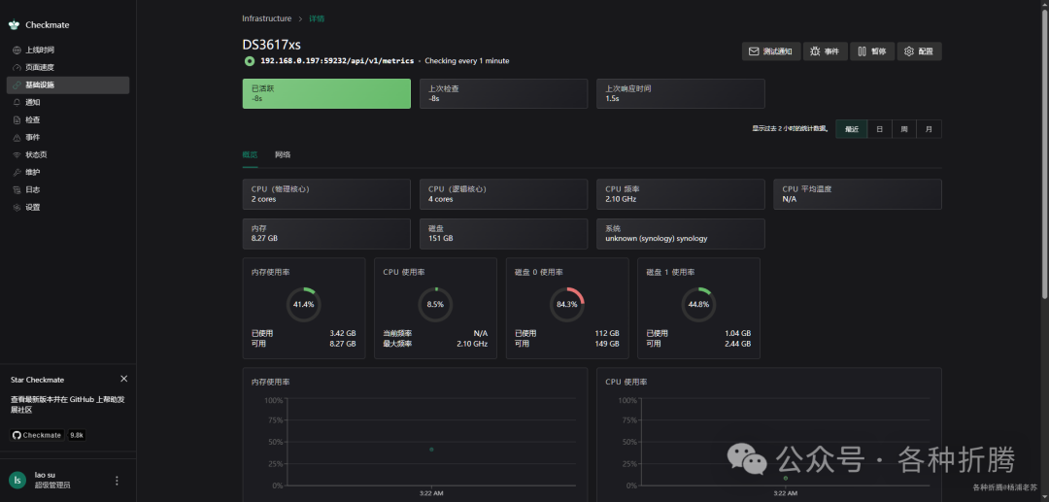Viewport: 1049px width, 502px height.
Task: Click 2.10 GHz in CPU 频率 card
Action: [x=621, y=199]
